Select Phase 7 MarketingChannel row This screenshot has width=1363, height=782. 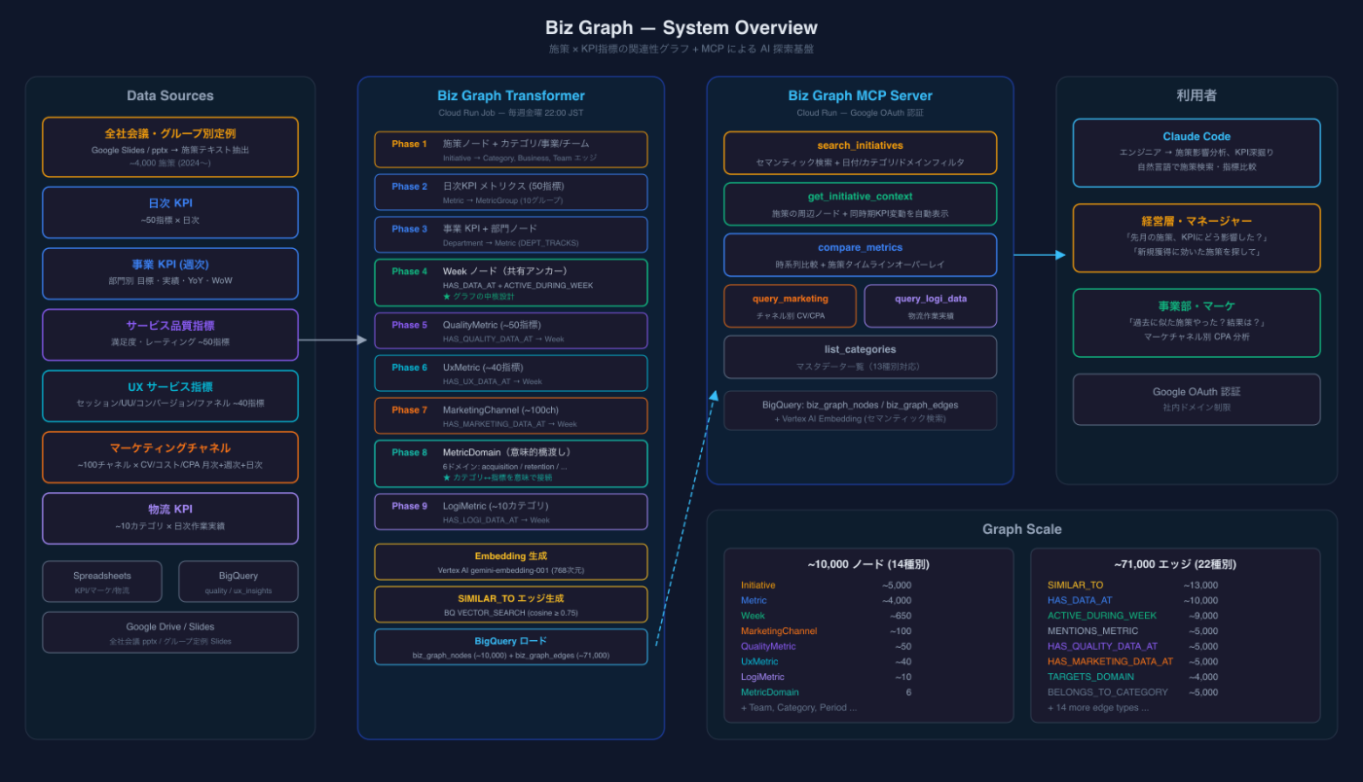point(511,416)
